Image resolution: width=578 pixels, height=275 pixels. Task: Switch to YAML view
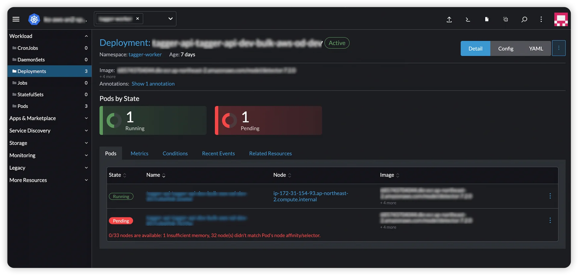[x=536, y=48]
